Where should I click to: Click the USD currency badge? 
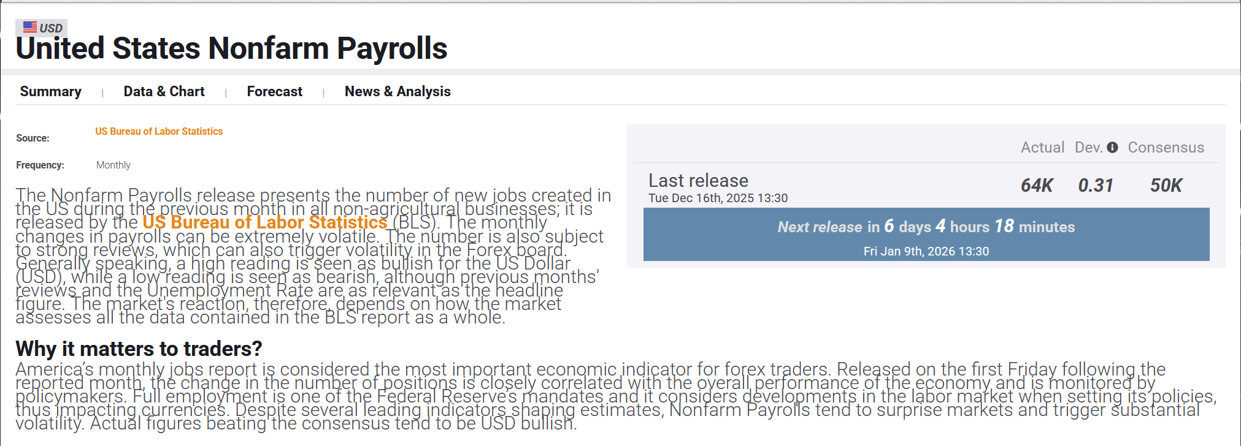(42, 28)
